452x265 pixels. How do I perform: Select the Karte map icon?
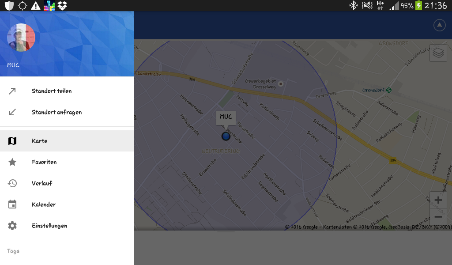tap(12, 141)
